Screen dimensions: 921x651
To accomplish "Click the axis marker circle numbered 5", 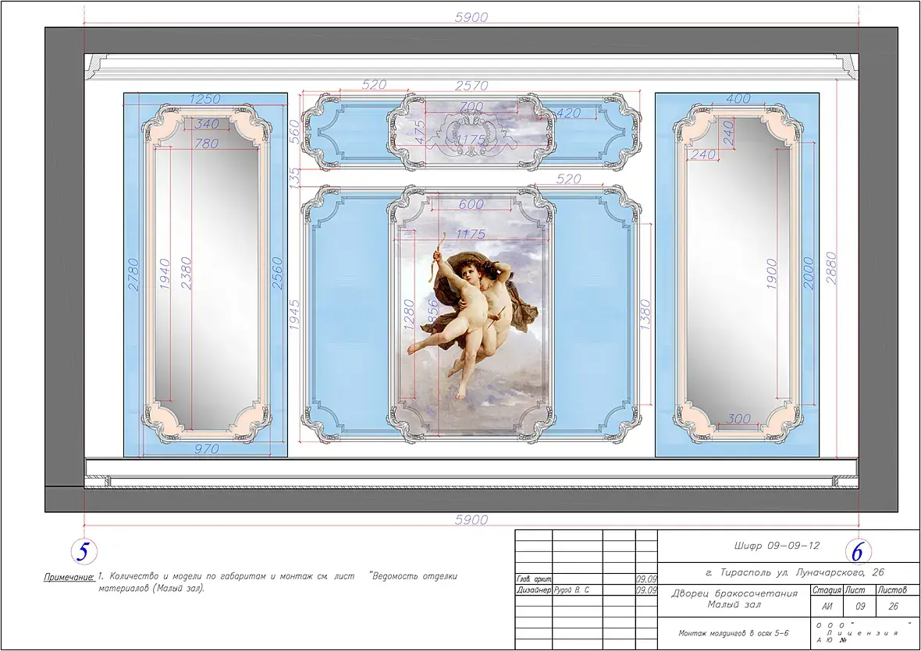I will click(84, 550).
